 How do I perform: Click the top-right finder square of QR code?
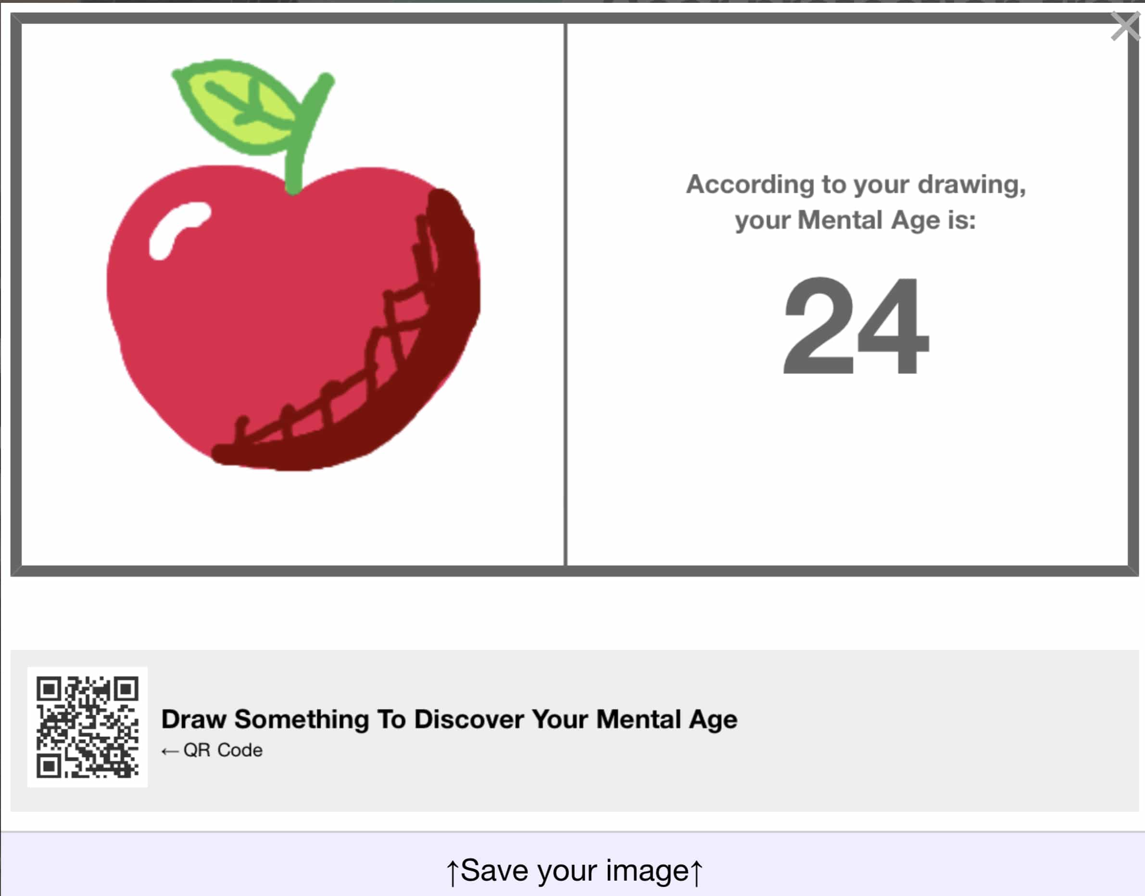126,689
